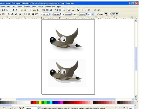
Task: Click the Create clone icon
Action: tap(60, 10)
